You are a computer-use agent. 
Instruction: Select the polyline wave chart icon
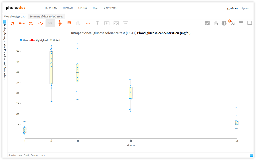(31, 23)
